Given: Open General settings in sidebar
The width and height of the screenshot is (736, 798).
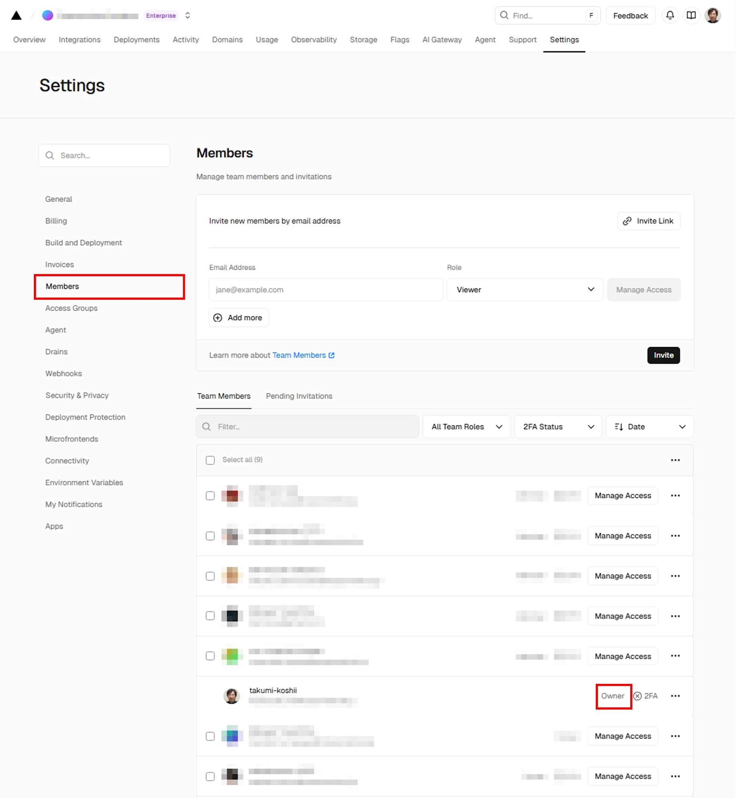Looking at the screenshot, I should [59, 199].
